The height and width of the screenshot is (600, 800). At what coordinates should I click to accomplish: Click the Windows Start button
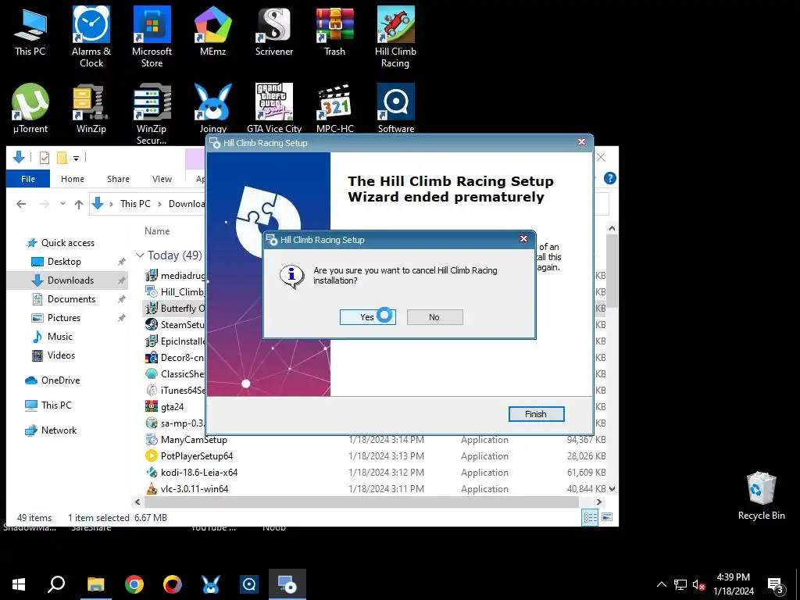click(19, 584)
